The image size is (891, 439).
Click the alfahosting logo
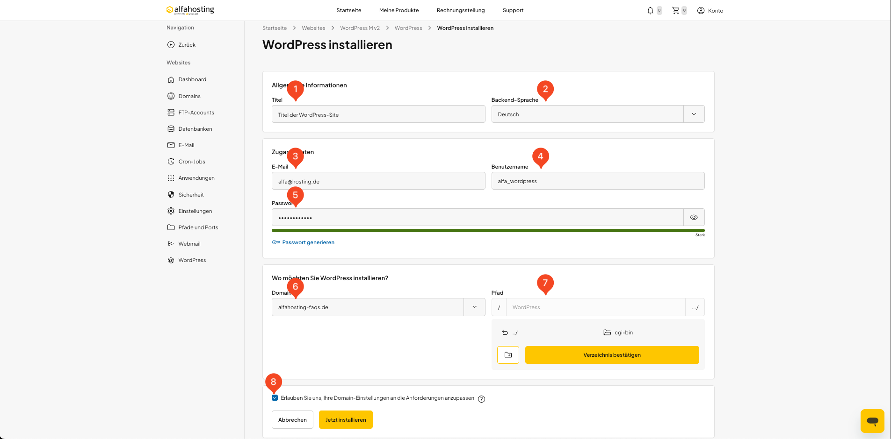tap(190, 10)
